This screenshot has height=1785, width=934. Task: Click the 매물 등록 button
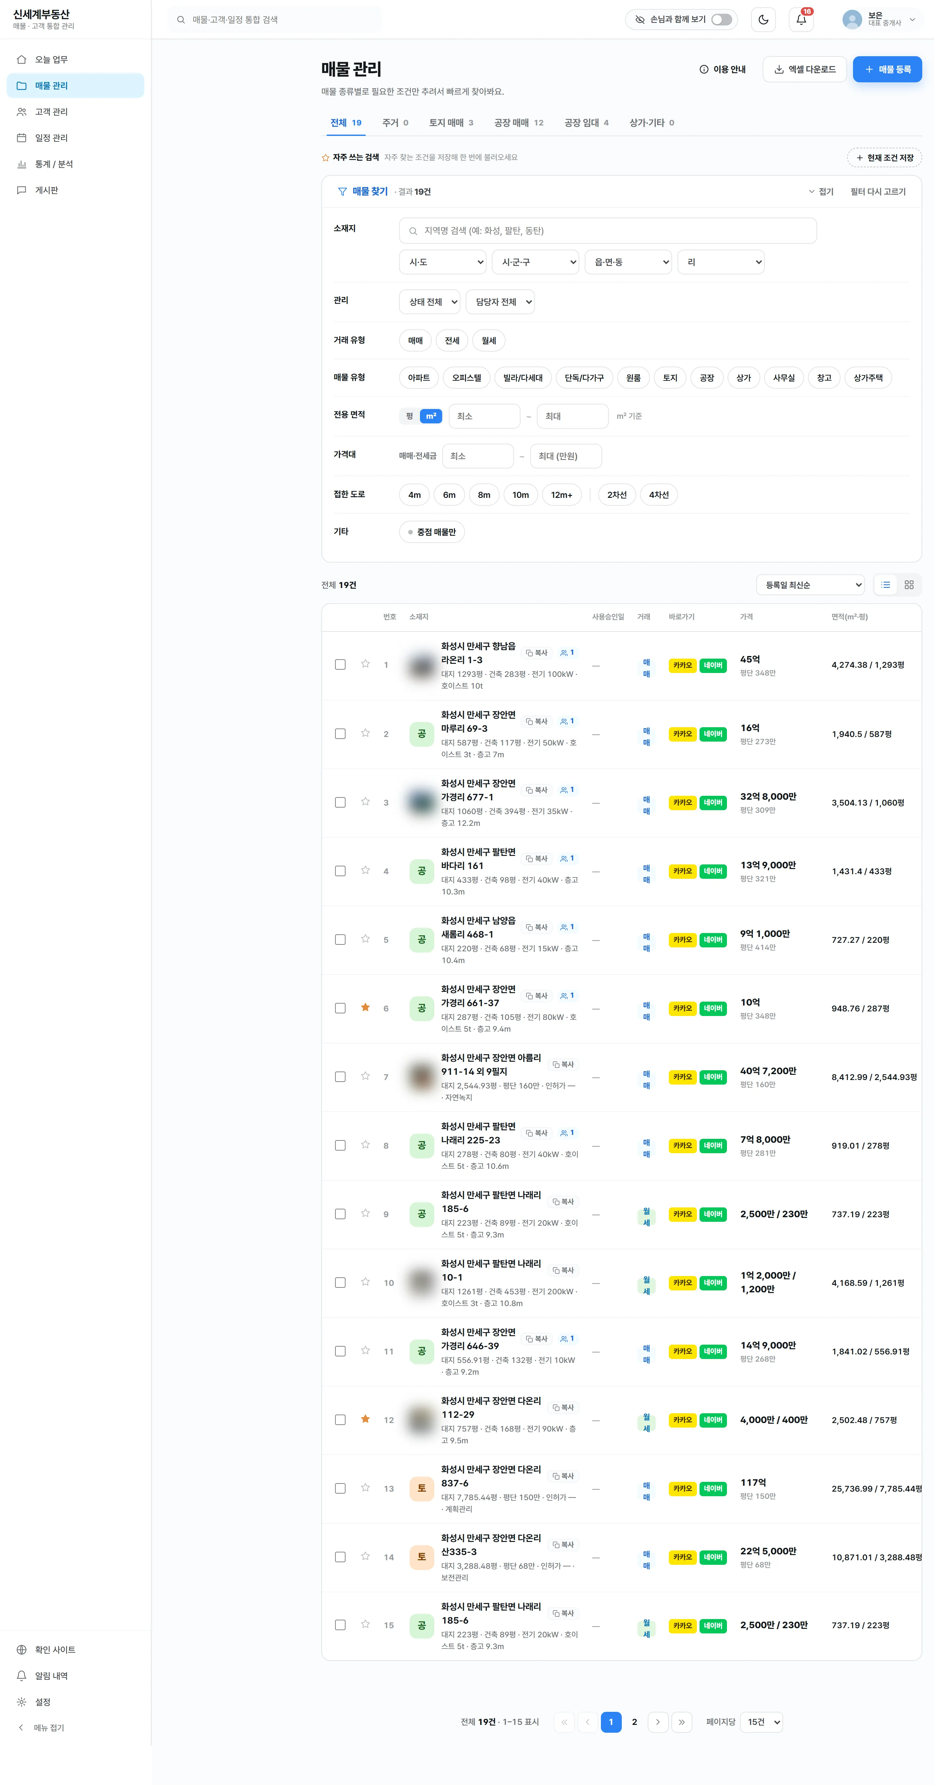[x=887, y=69]
